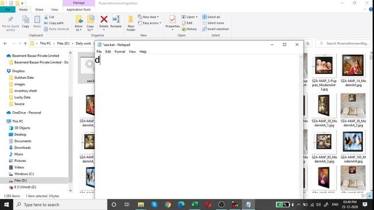Open Skype from taskbar
This screenshot has height=210, width=374.
coord(154,205)
